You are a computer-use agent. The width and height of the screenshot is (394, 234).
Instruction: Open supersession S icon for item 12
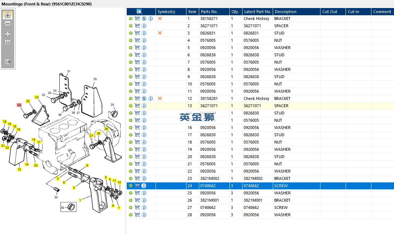pyautogui.click(x=144, y=98)
